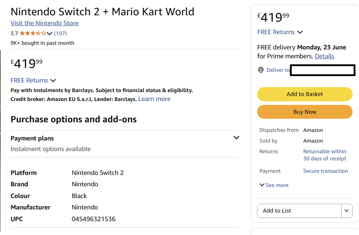Open the Add to List dropdown arrow
The width and height of the screenshot is (359, 235).
(x=347, y=211)
